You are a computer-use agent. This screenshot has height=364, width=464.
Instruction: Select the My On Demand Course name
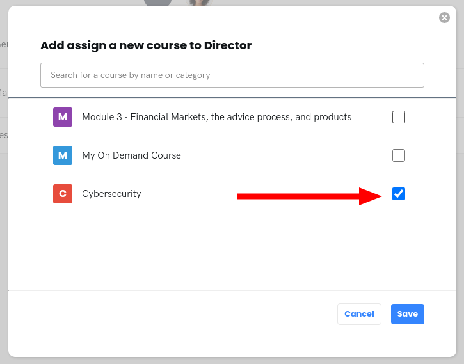coord(131,155)
